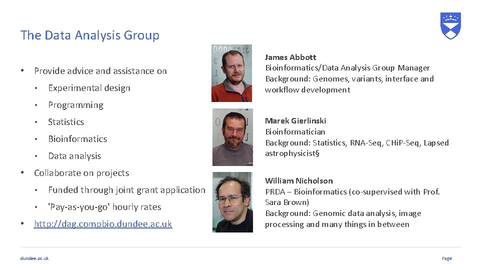Viewport: 481px width, 270px height.
Task: Select Marek Gierlinski's portrait photo
Action: 232,137
